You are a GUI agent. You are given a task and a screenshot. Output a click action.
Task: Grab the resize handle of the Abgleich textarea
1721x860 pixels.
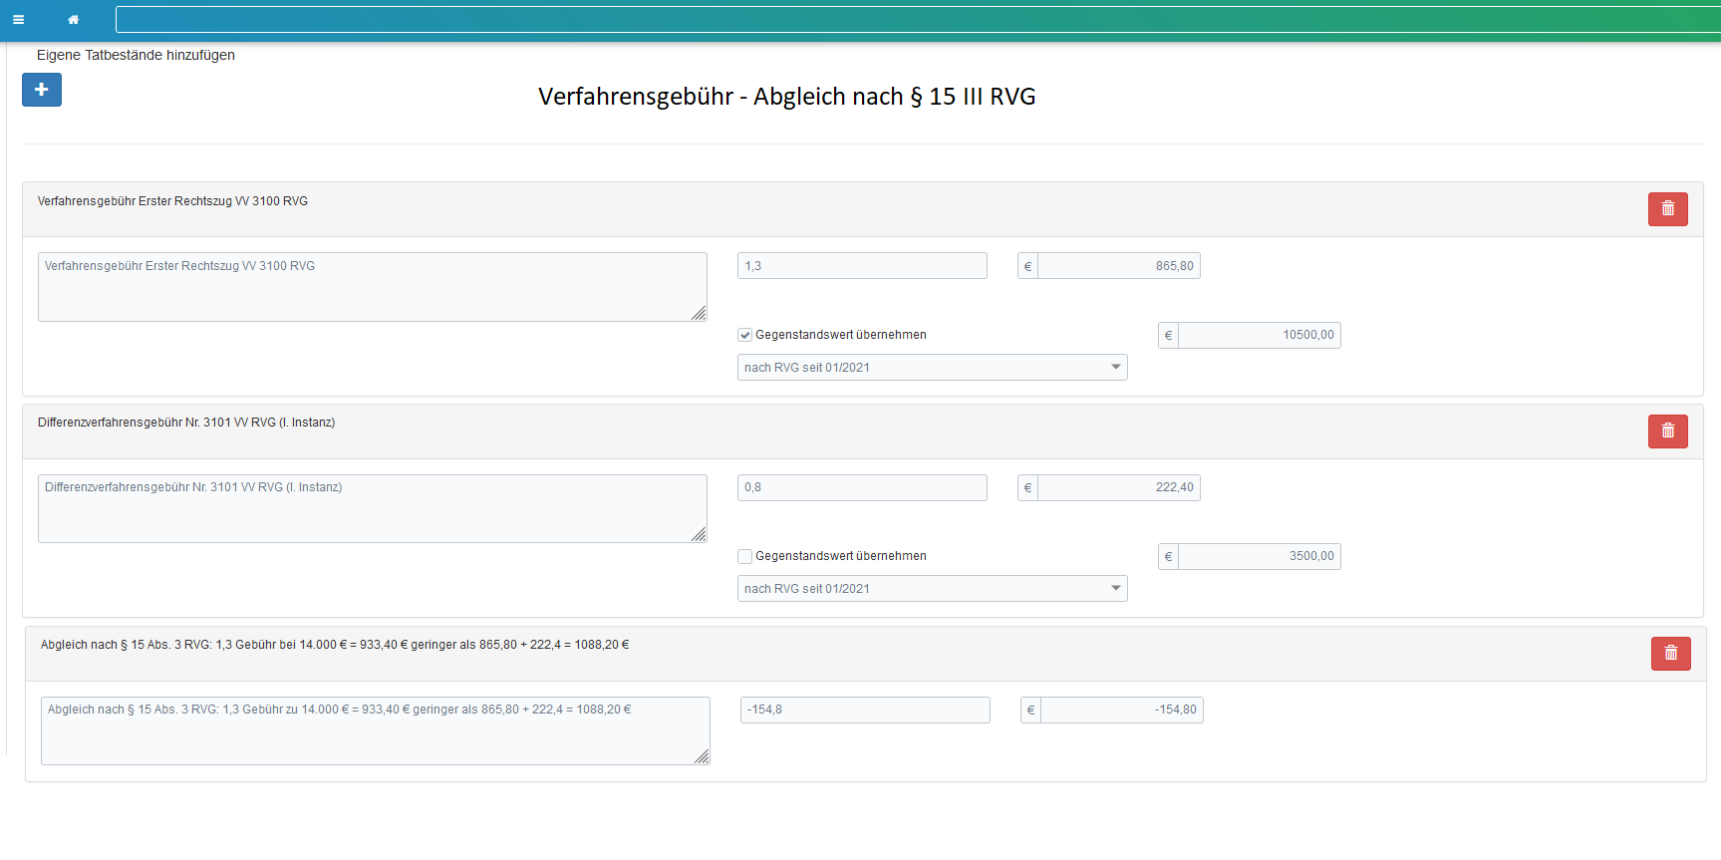702,756
